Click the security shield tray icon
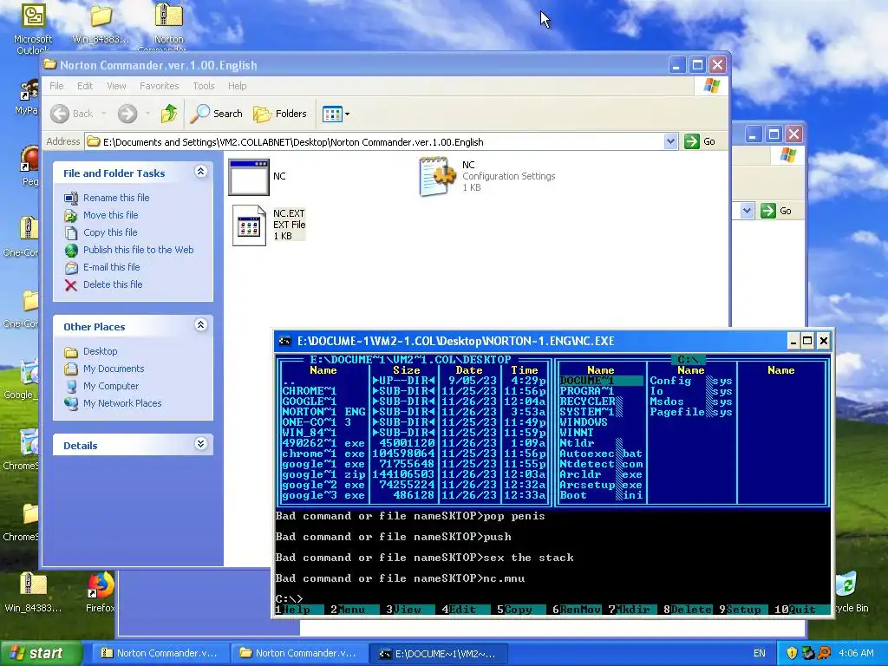888x666 pixels. tap(792, 653)
